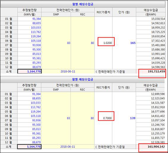Click REC price 80 in the 165-won table

tap(92, 43)
